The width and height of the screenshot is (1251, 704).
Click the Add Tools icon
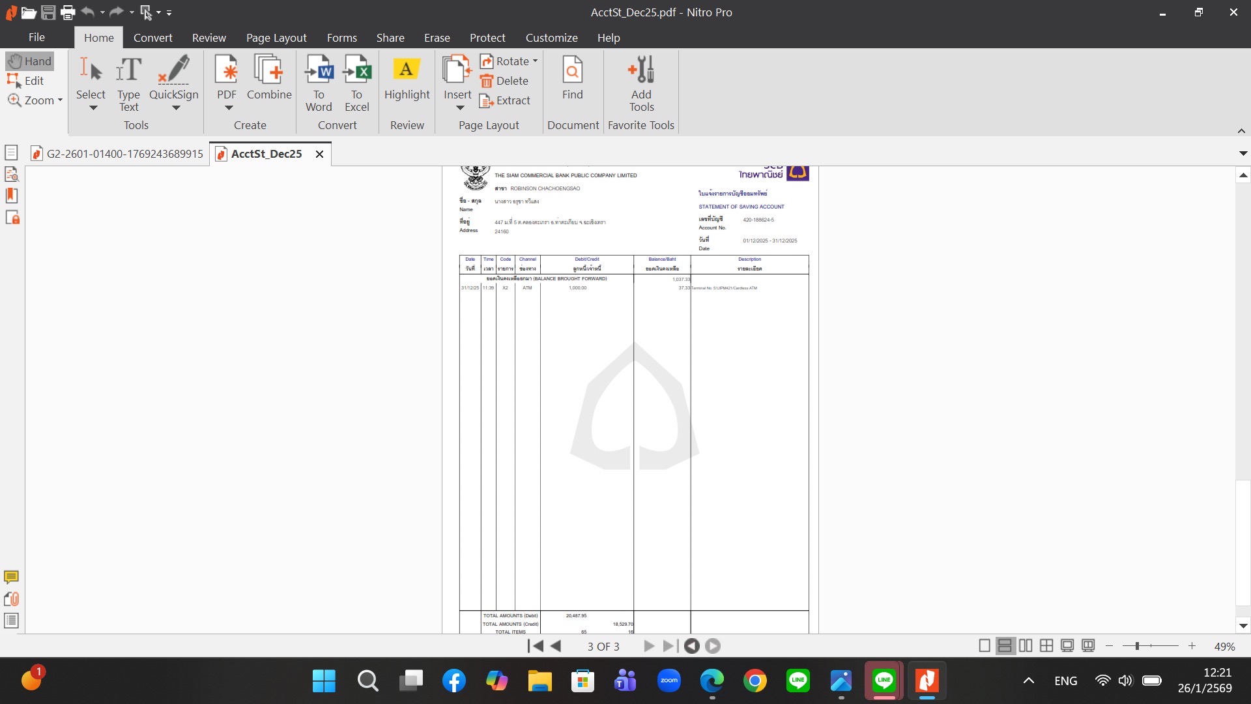[x=641, y=70]
